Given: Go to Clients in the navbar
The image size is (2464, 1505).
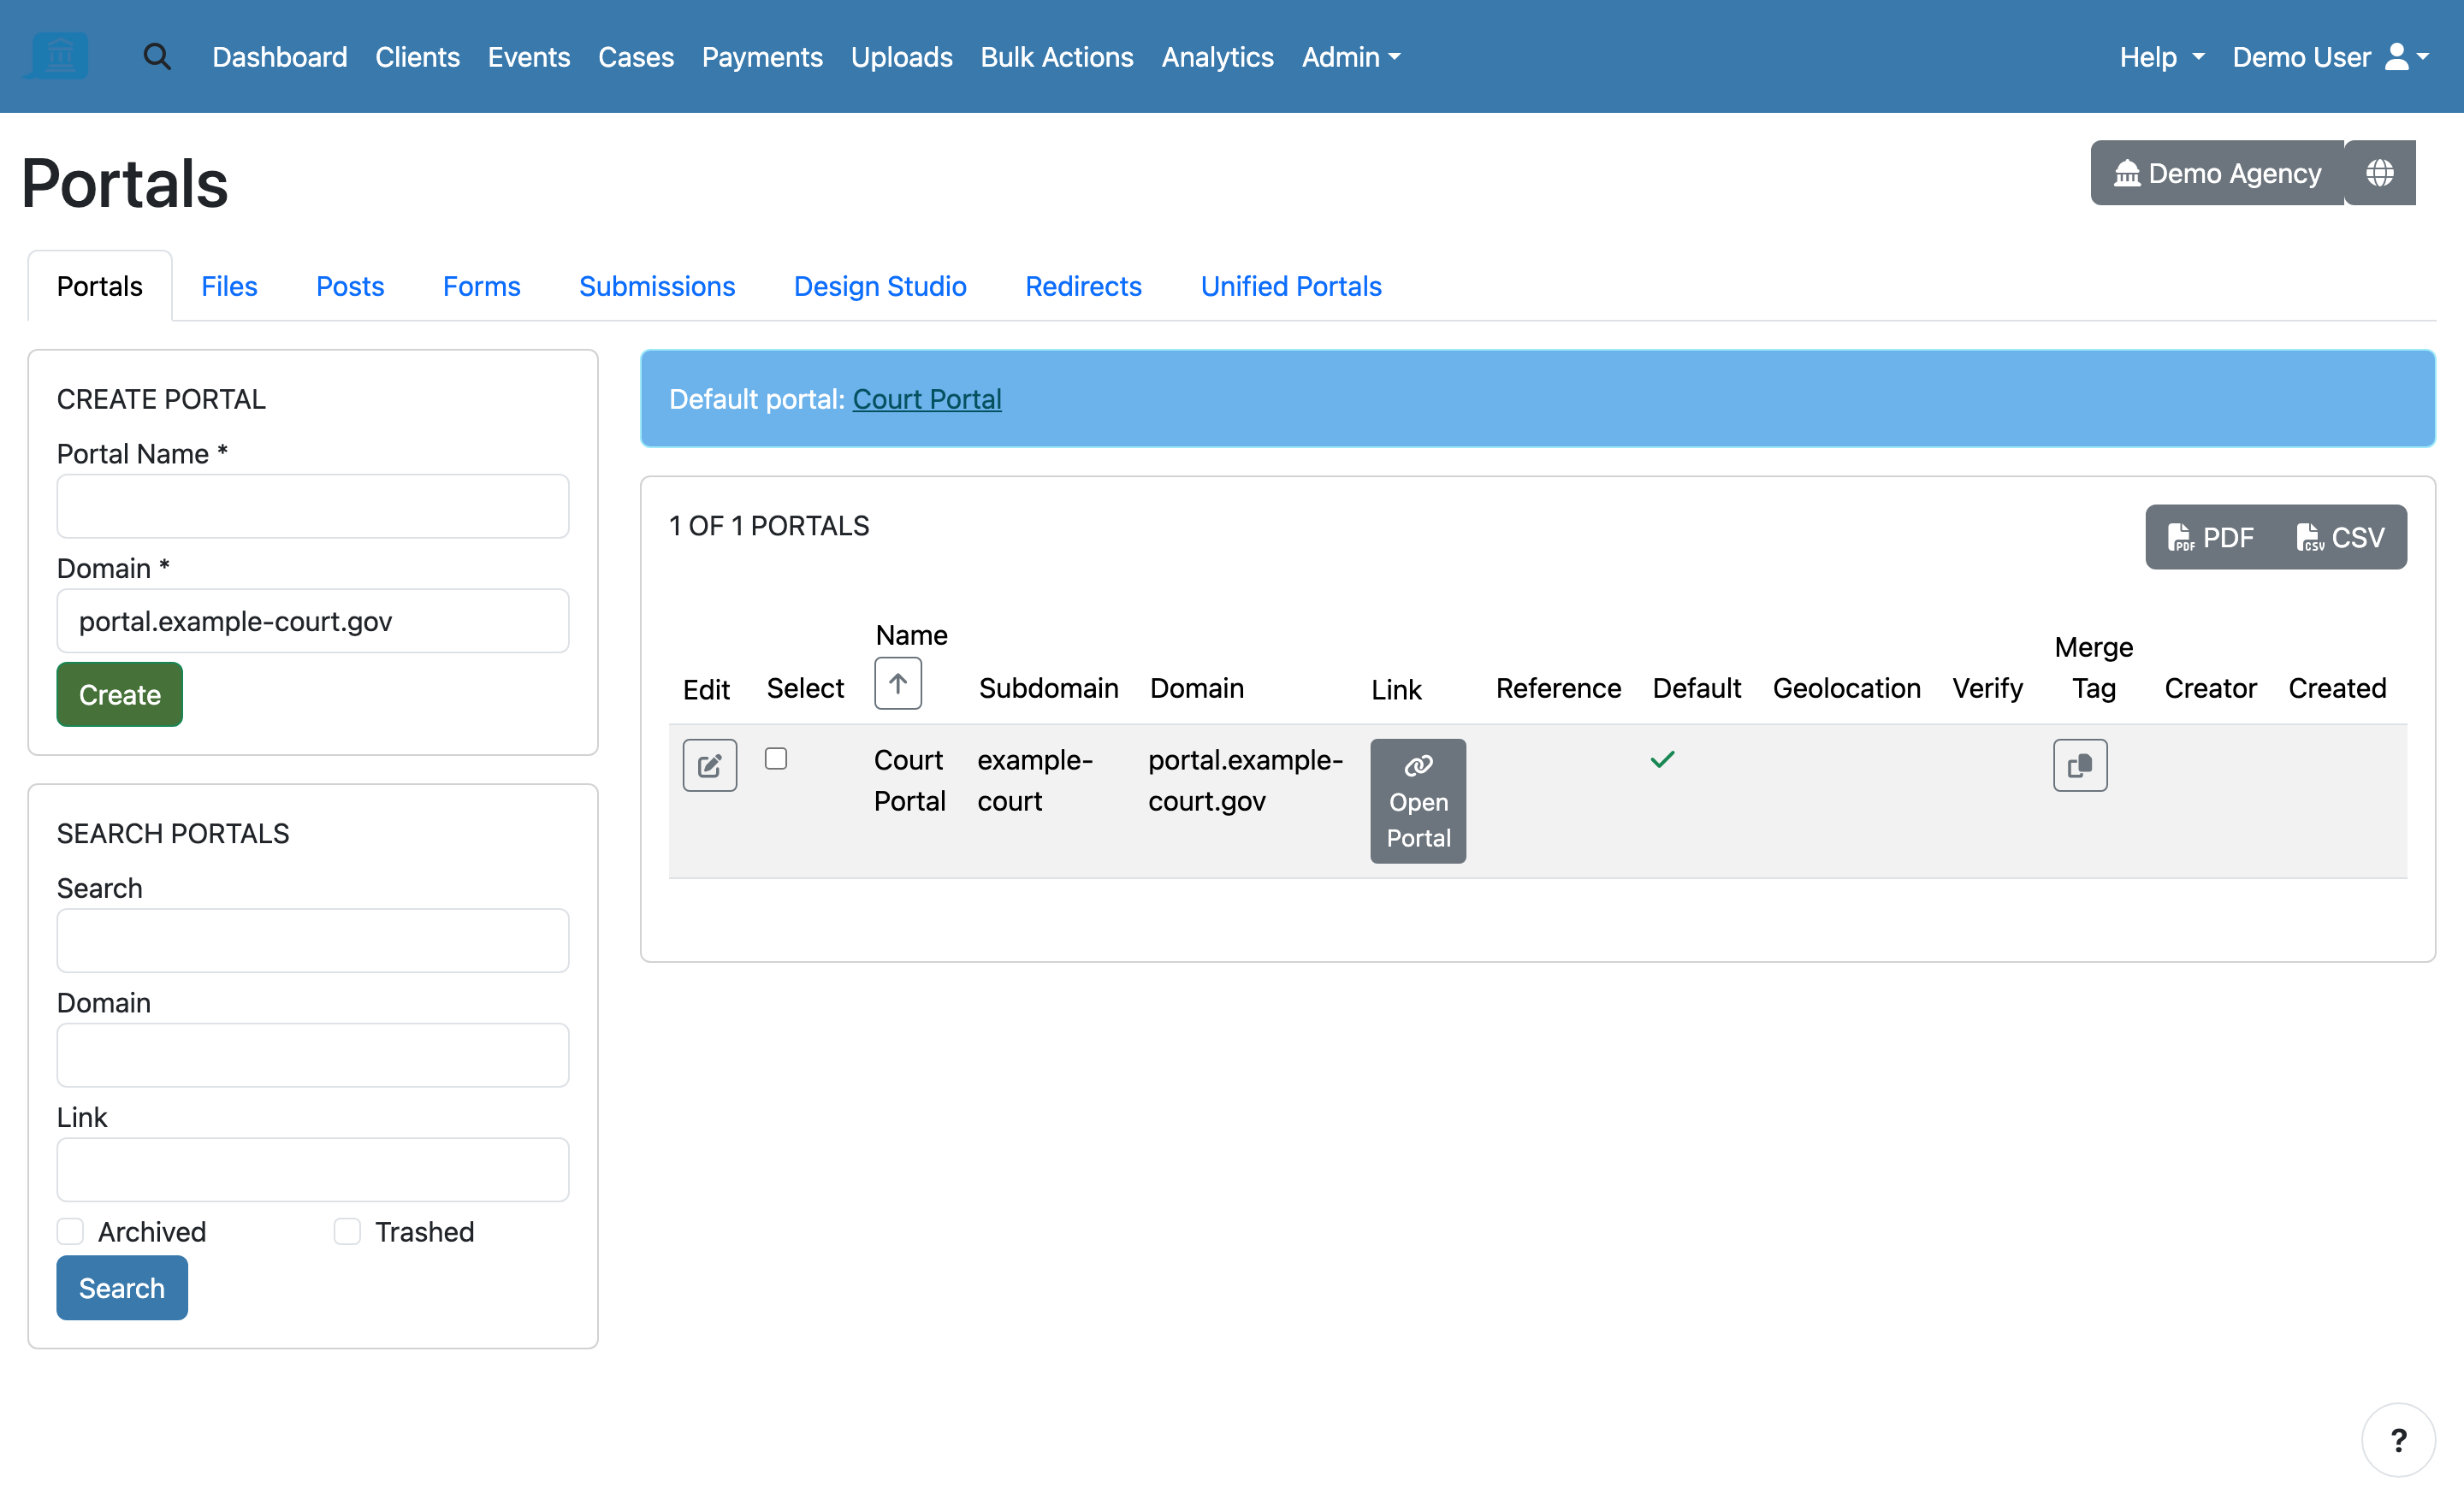Looking at the screenshot, I should pos(417,57).
